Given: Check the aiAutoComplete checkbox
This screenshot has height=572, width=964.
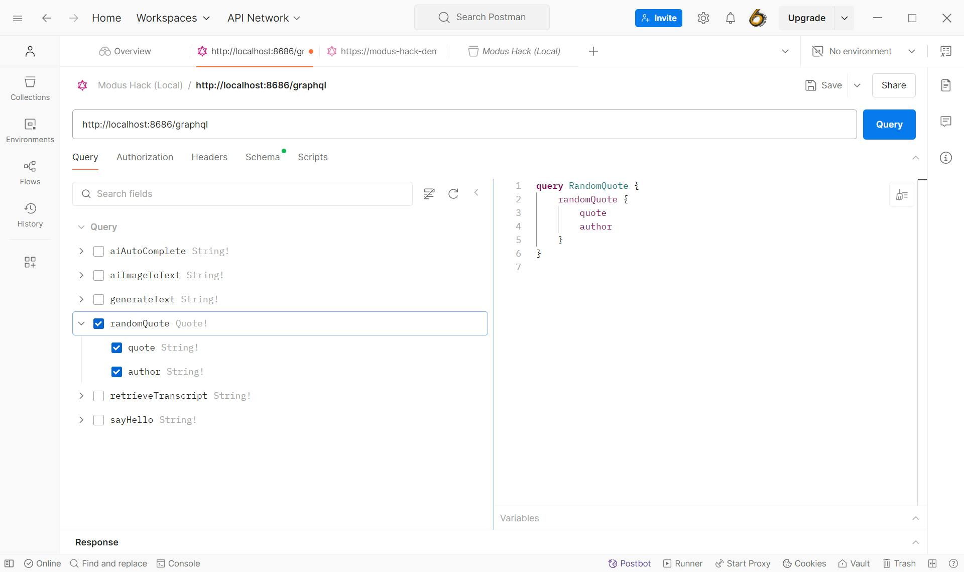Looking at the screenshot, I should coord(99,251).
